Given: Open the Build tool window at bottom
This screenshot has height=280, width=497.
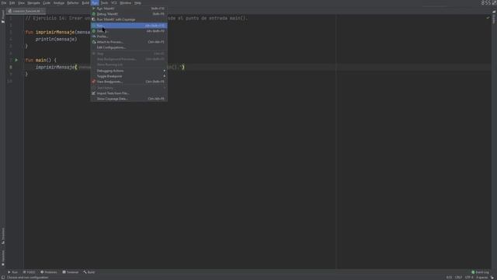Looking at the screenshot, I should [x=89, y=272].
